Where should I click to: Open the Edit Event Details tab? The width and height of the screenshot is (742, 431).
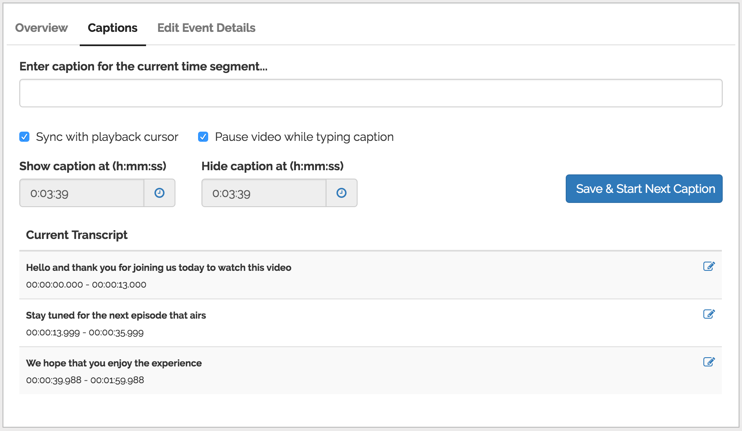pos(206,28)
